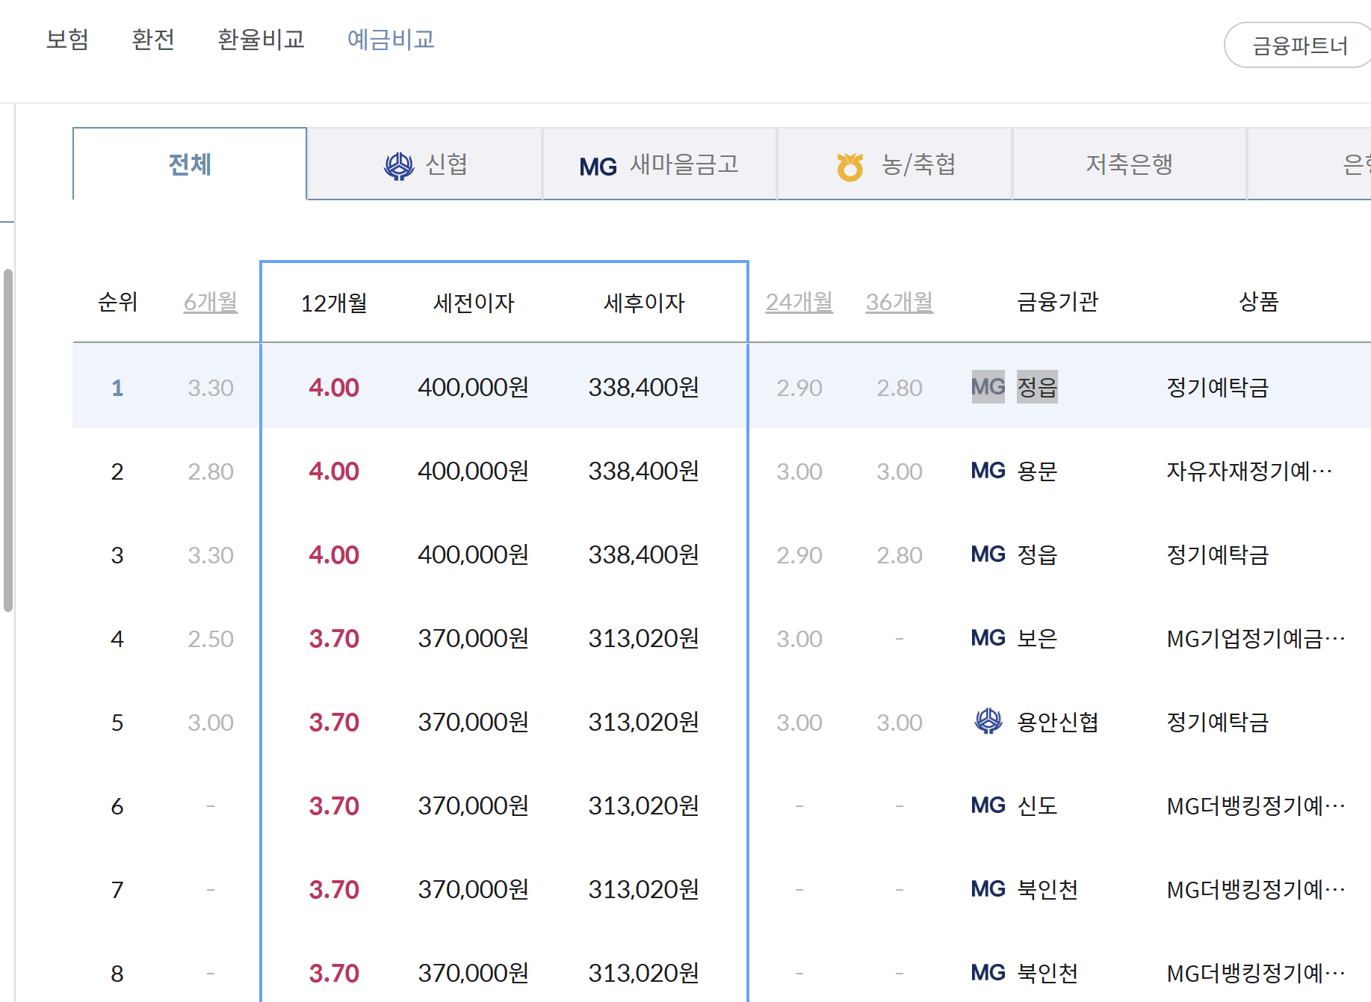The height and width of the screenshot is (1002, 1371).
Task: Click MG logo next to 용문
Action: click(x=988, y=471)
